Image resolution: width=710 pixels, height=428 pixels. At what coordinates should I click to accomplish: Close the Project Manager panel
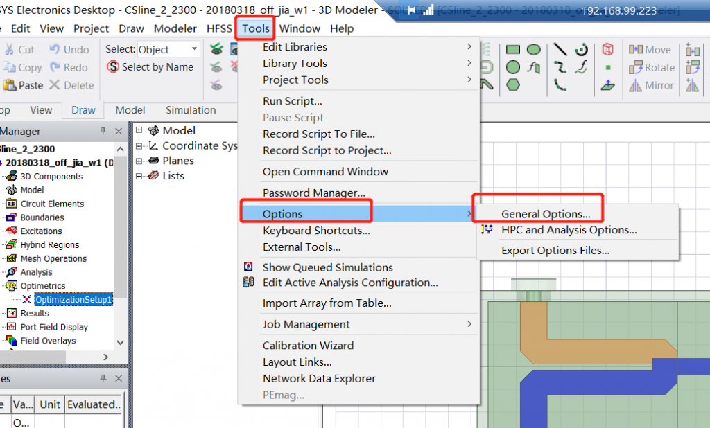(119, 132)
